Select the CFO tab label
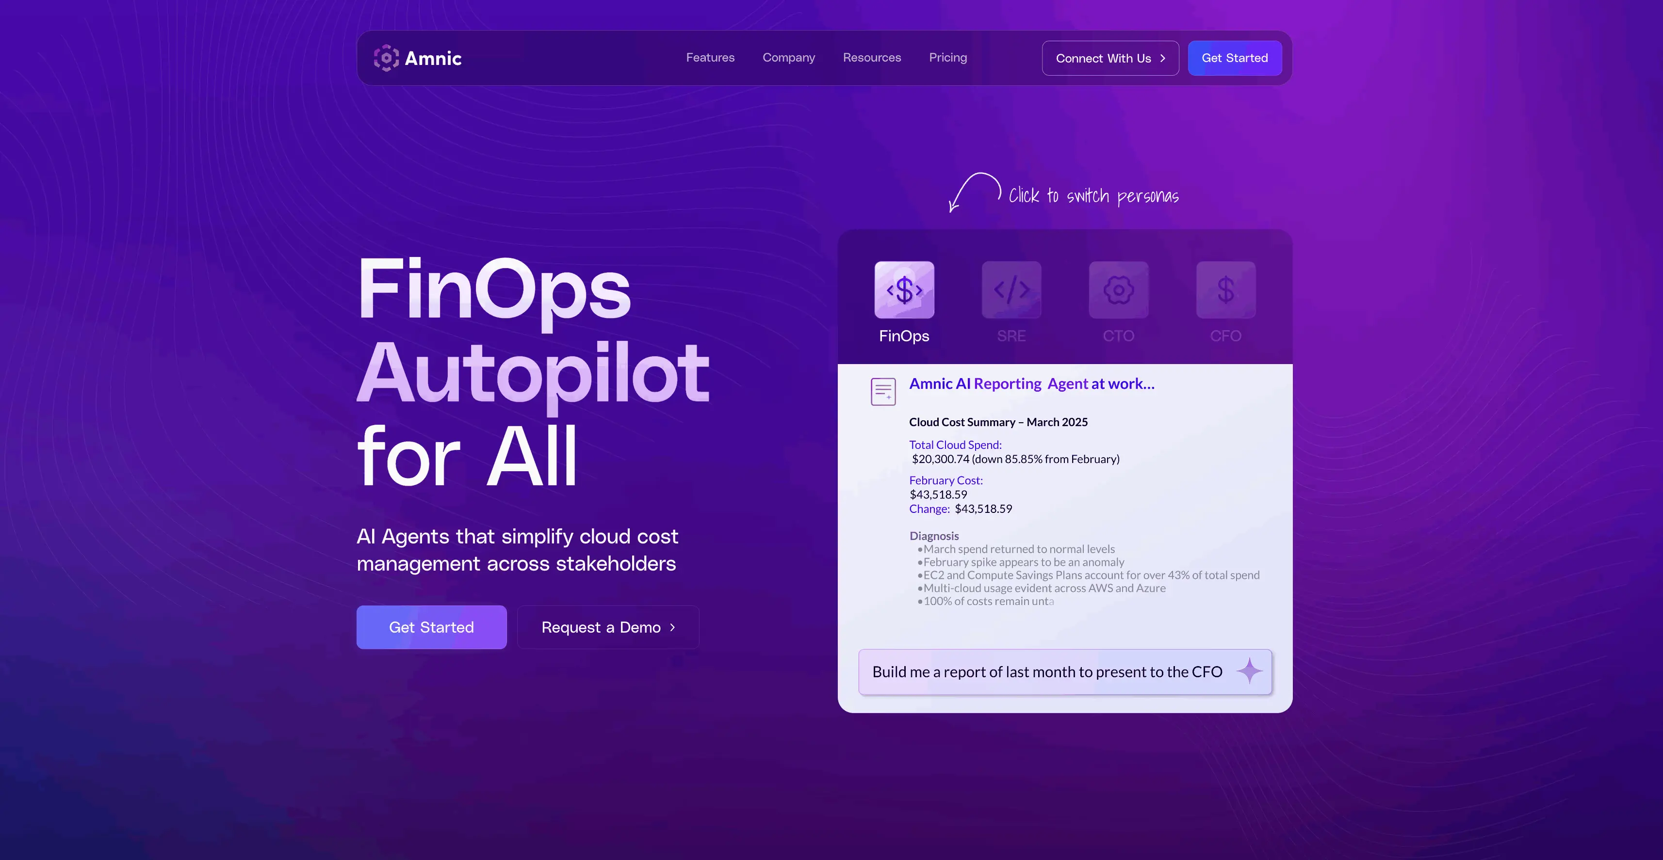The width and height of the screenshot is (1663, 860). pyautogui.click(x=1225, y=336)
